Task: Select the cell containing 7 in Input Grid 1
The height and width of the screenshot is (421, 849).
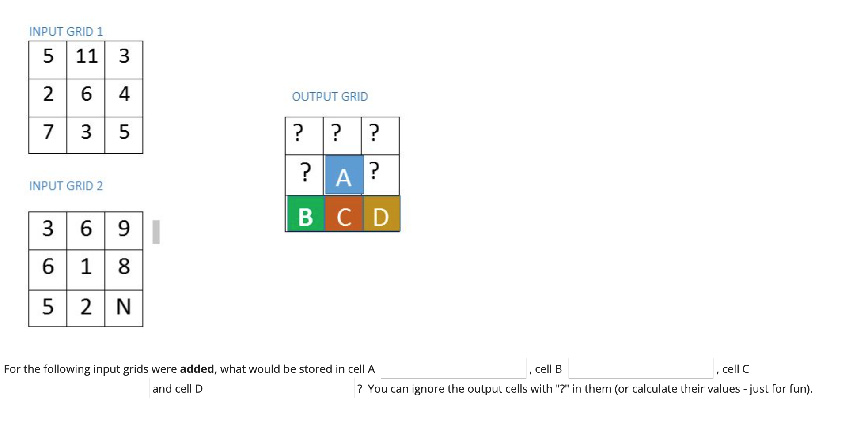Action: pos(49,134)
